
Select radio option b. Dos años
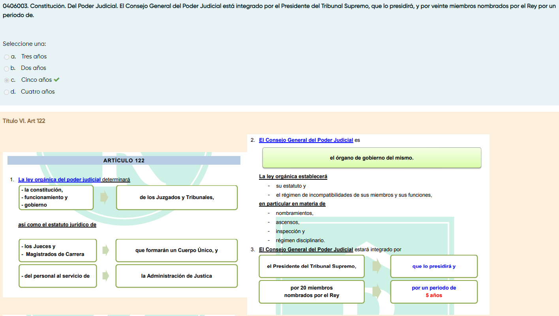tap(7, 69)
